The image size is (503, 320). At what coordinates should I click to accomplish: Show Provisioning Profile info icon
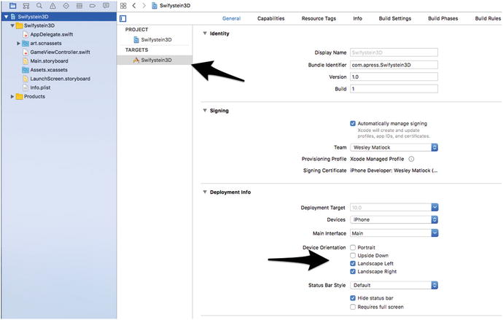click(x=411, y=159)
